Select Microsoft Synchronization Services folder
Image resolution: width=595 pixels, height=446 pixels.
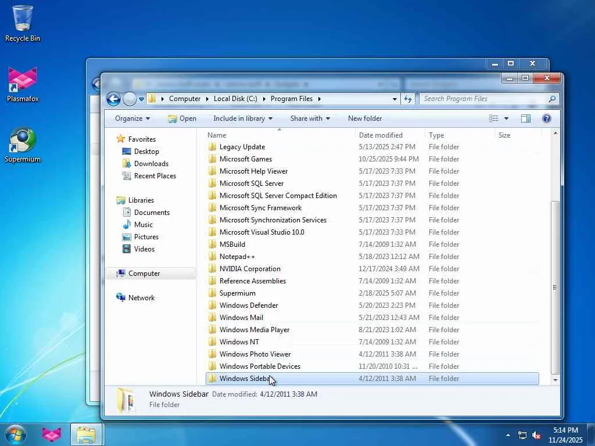(x=273, y=220)
